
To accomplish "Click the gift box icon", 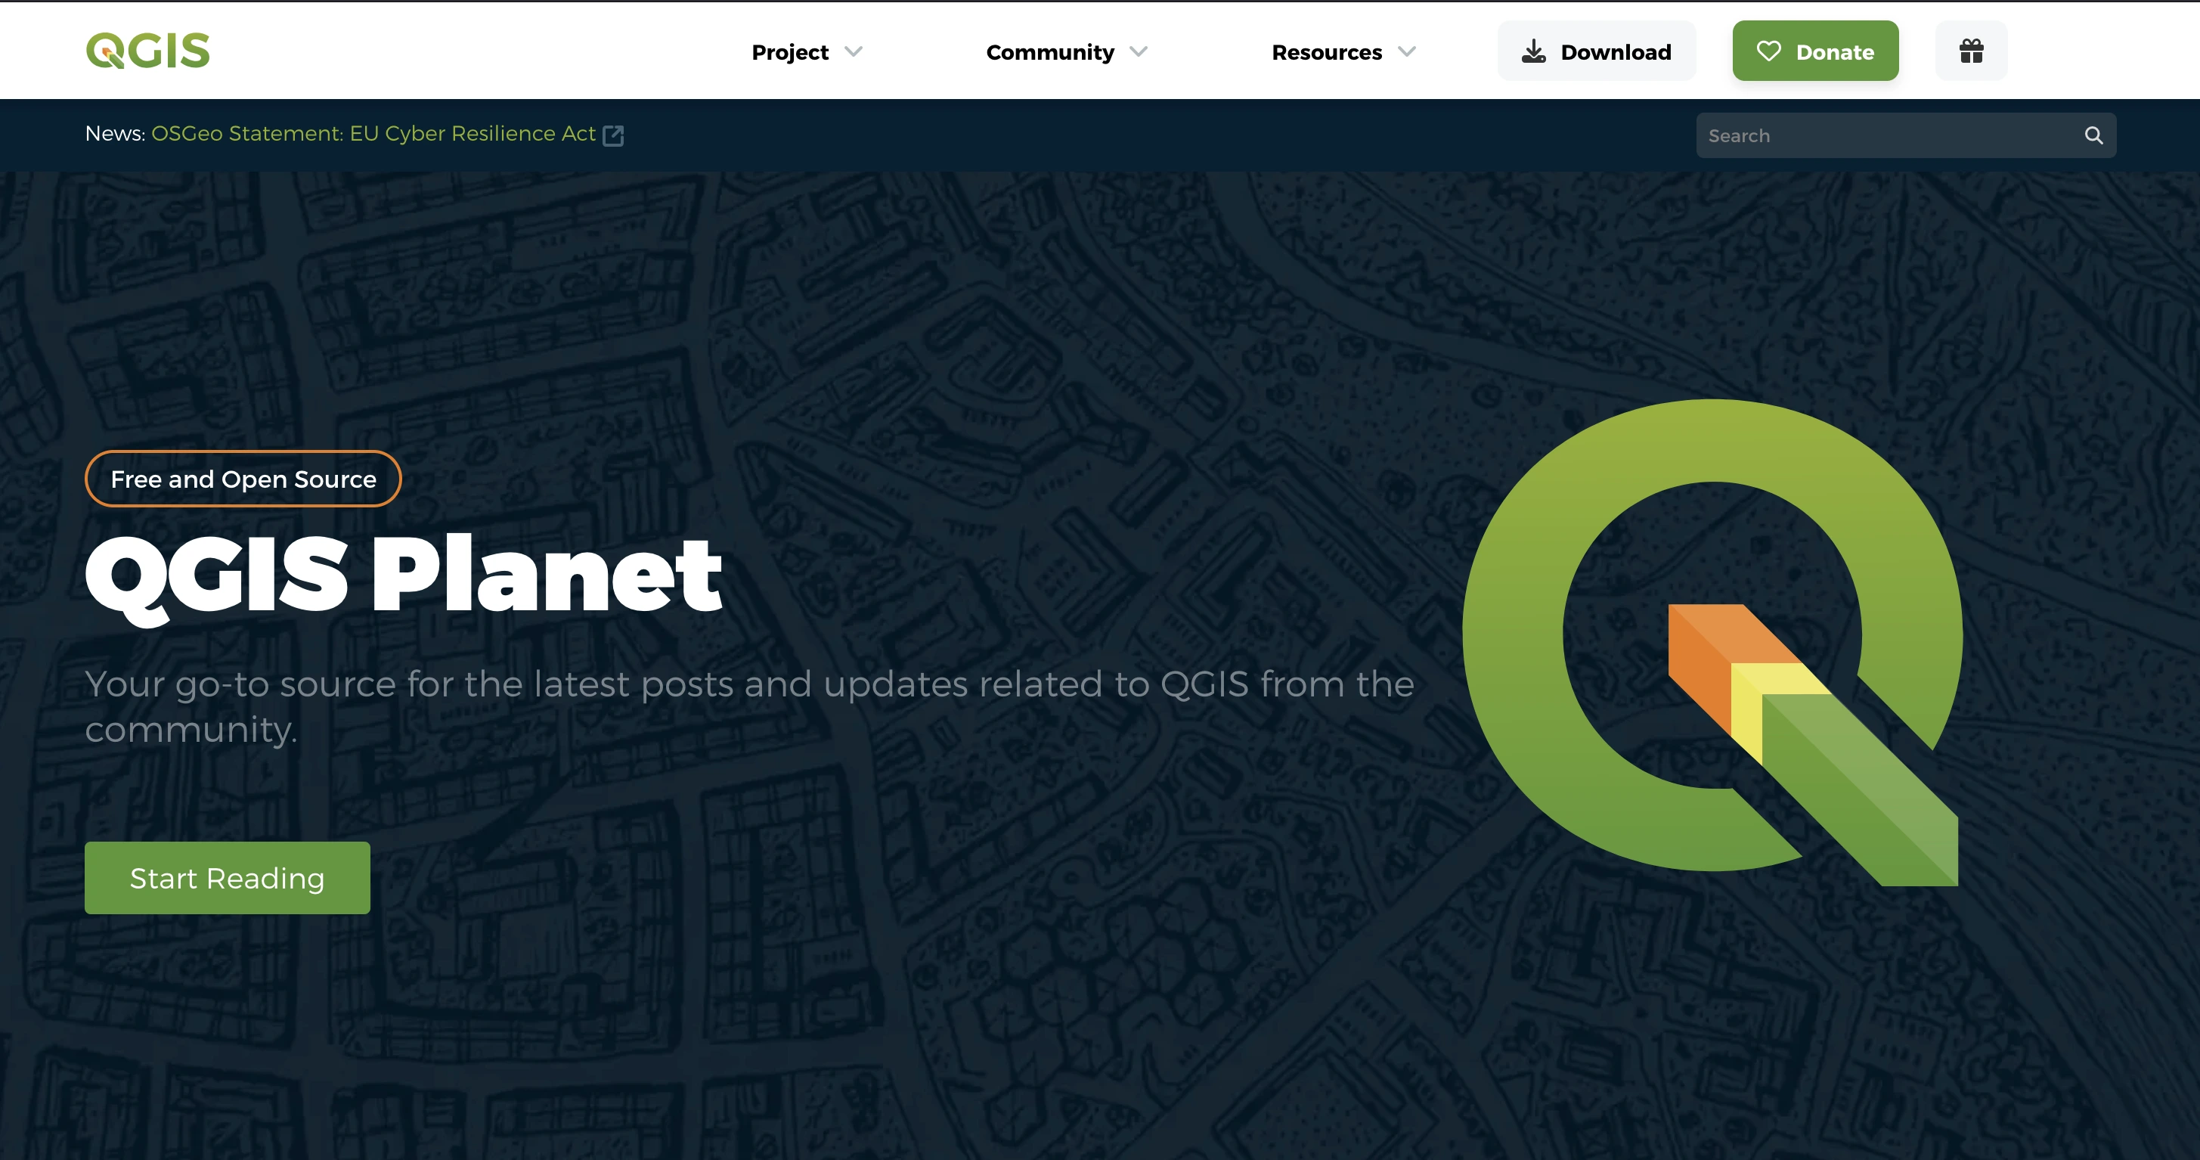I will tap(1972, 51).
